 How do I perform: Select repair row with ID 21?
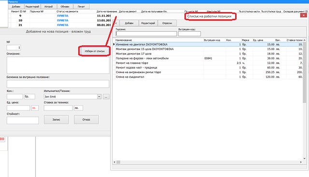(x=20, y=25)
